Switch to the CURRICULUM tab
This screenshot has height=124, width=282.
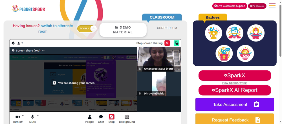pyautogui.click(x=167, y=28)
